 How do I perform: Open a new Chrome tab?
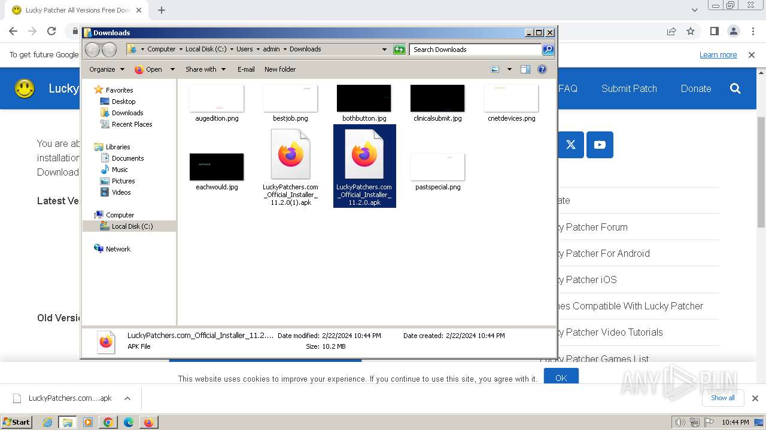click(x=162, y=10)
